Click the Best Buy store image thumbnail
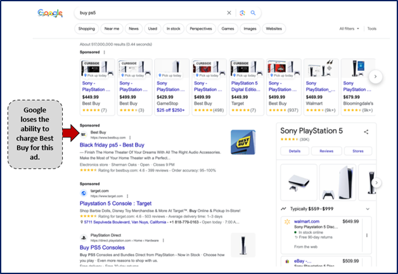This screenshot has height=274, width=398. (x=243, y=142)
